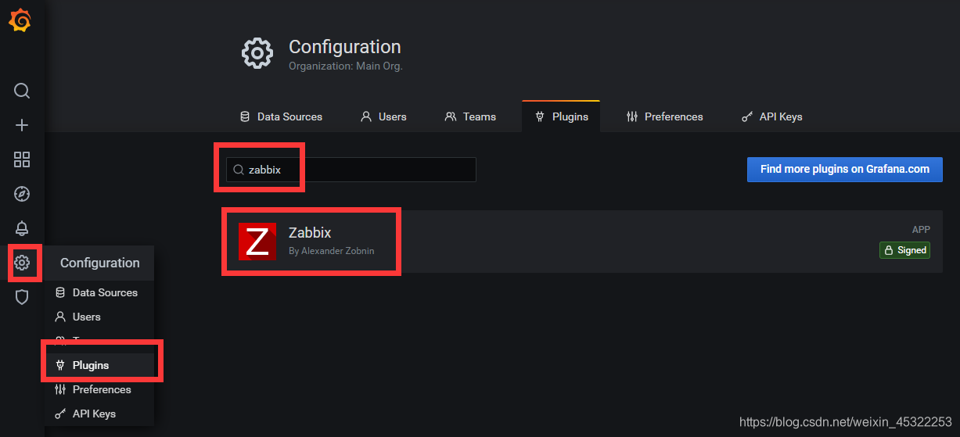960x437 pixels.
Task: Click the 'By Alexander Zobnin' author text
Action: click(331, 251)
